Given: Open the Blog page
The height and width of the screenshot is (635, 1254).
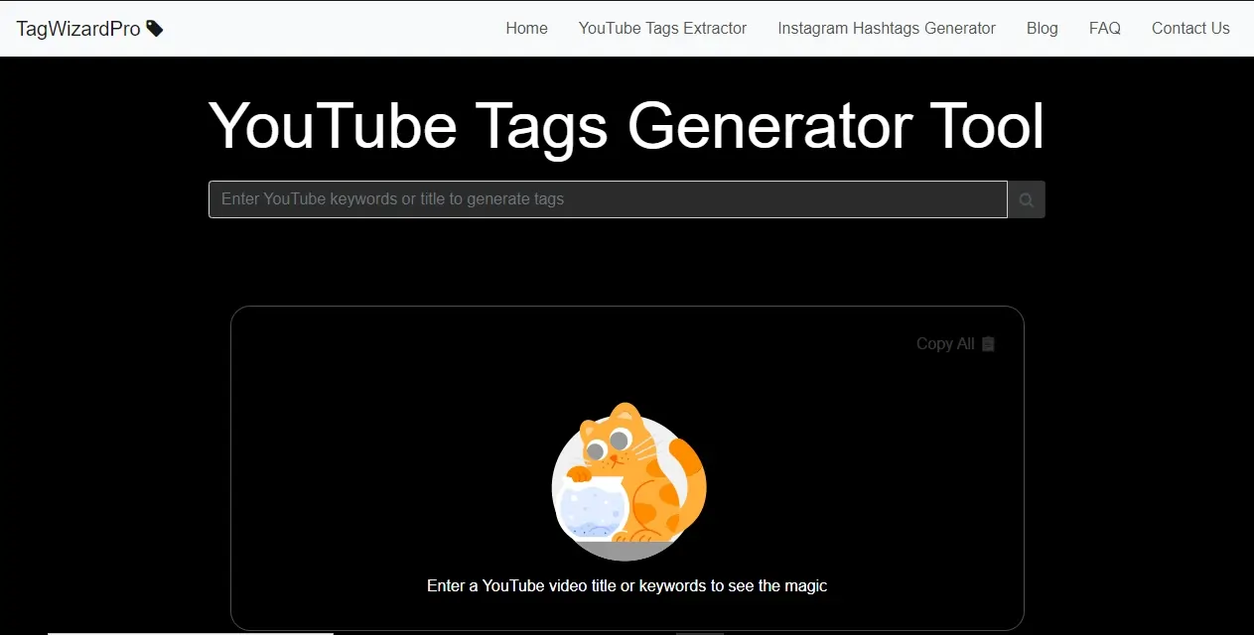Looking at the screenshot, I should tap(1043, 29).
